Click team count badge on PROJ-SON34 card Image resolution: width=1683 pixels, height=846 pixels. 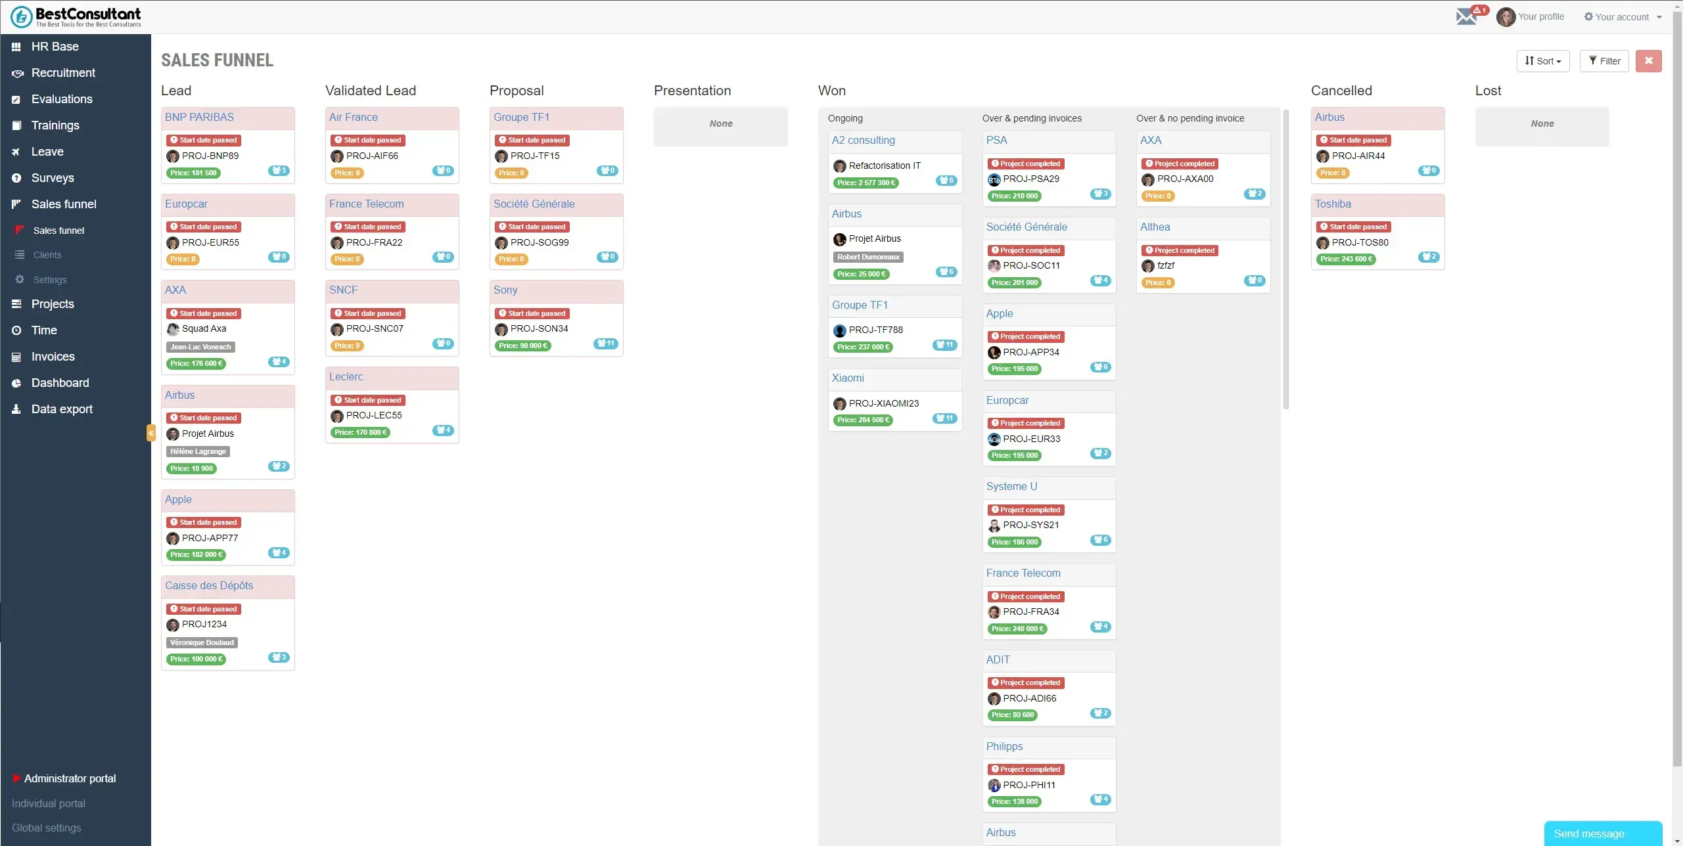pos(606,344)
